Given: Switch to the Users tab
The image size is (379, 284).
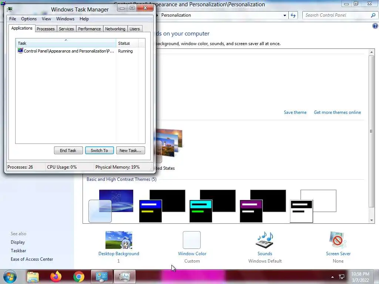Looking at the screenshot, I should [135, 29].
